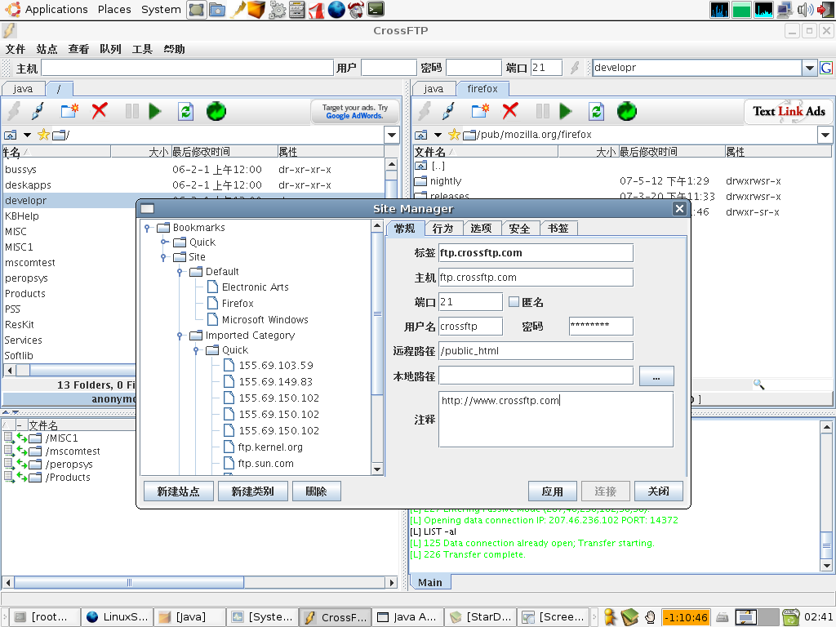Collapse Quick node under Imported Category
The image size is (836, 627).
(197, 350)
